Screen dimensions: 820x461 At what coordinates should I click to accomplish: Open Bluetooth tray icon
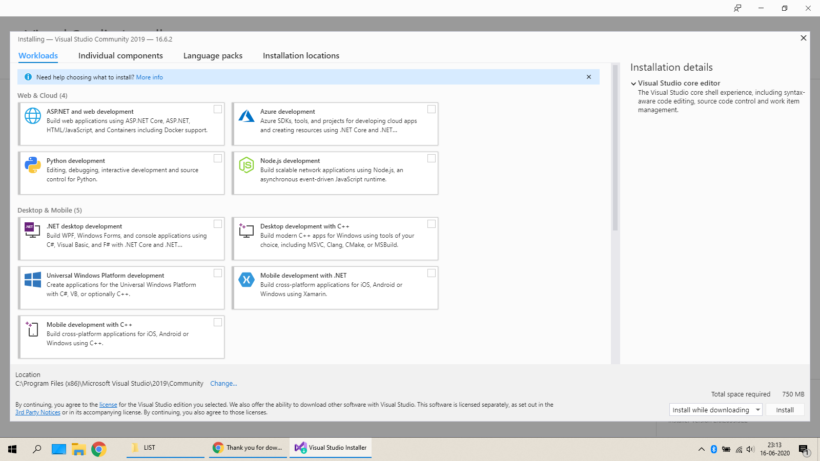pos(714,449)
